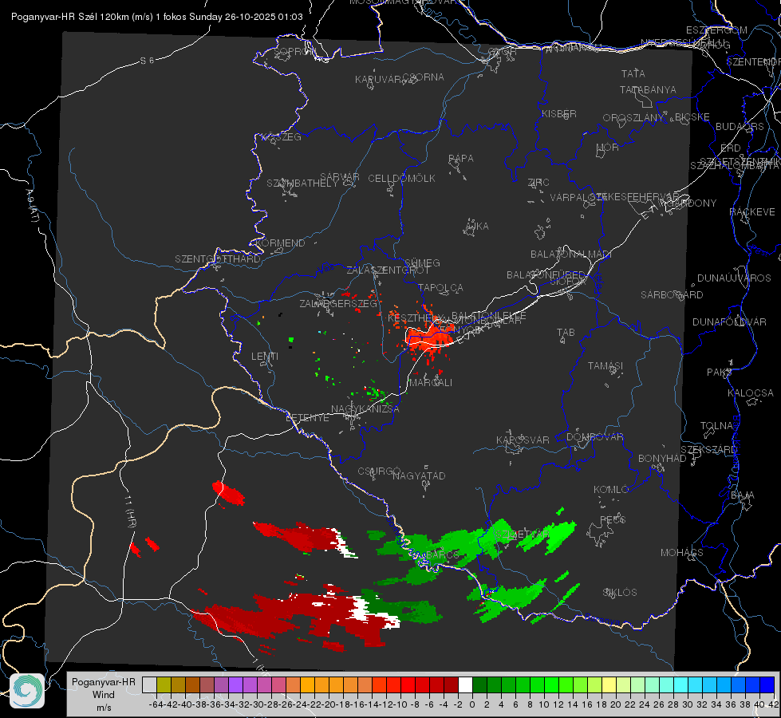781x718 pixels.
Task: Click the TATA city label
Action: tap(633, 73)
